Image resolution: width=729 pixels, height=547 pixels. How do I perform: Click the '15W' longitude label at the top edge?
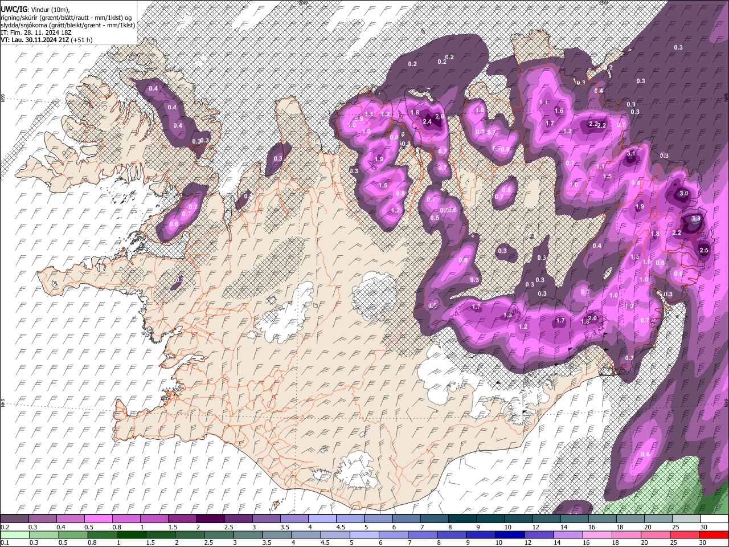click(603, 2)
